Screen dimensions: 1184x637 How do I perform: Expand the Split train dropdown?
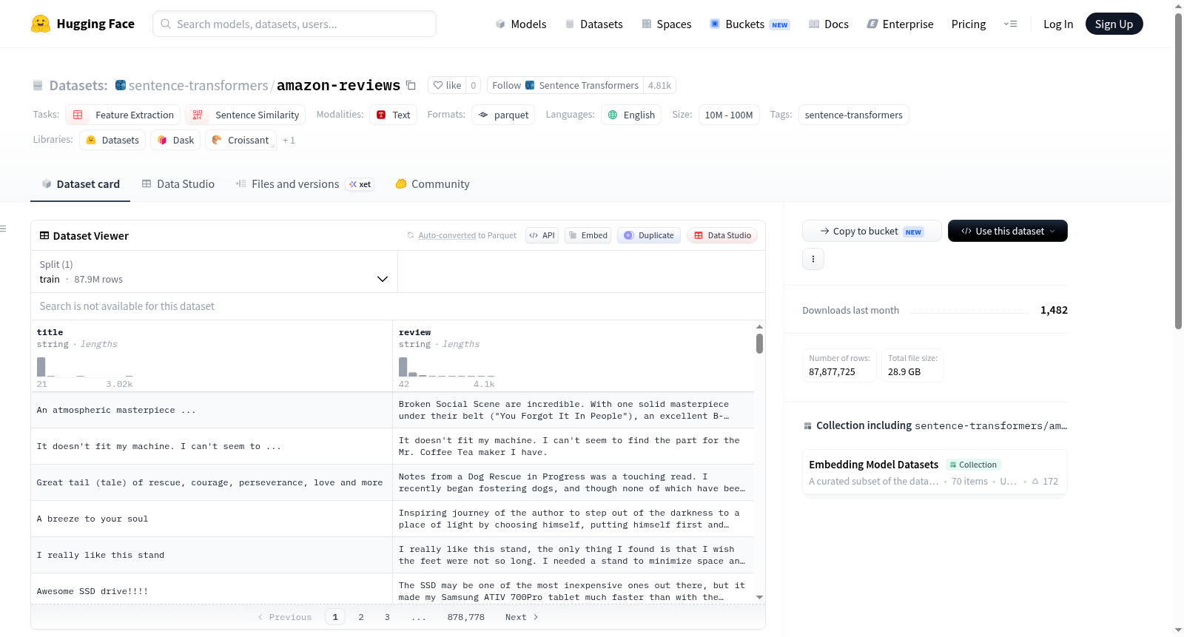214,272
